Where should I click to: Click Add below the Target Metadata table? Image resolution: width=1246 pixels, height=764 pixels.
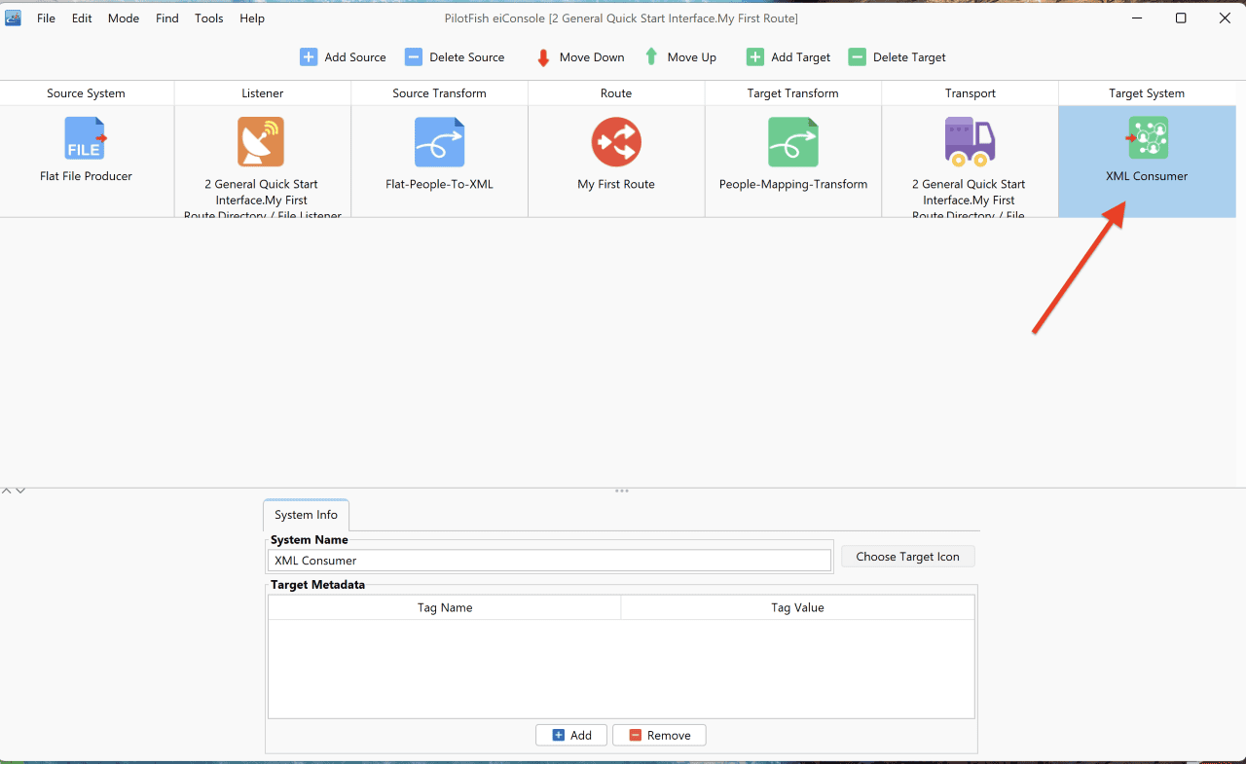tap(571, 735)
